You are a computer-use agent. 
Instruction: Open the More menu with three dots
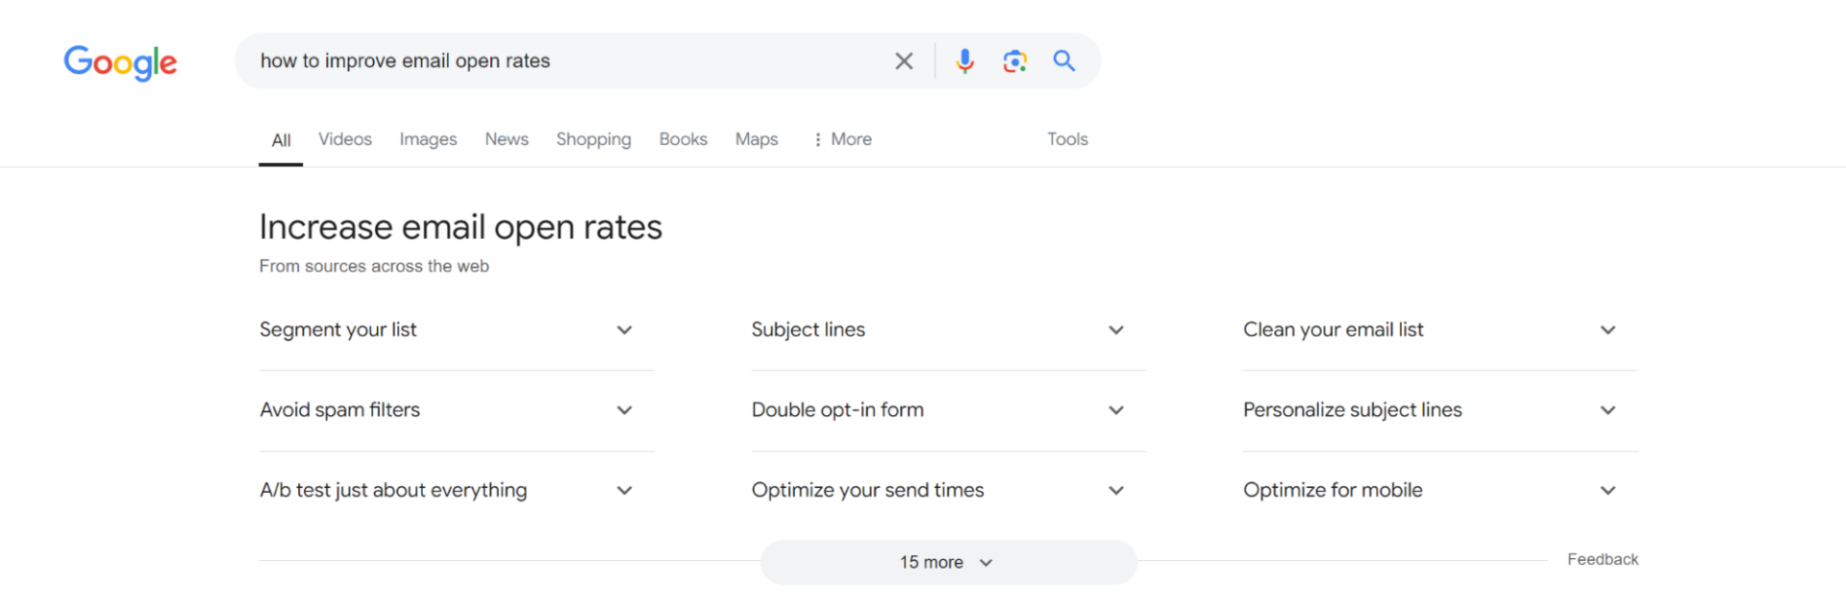pos(842,139)
